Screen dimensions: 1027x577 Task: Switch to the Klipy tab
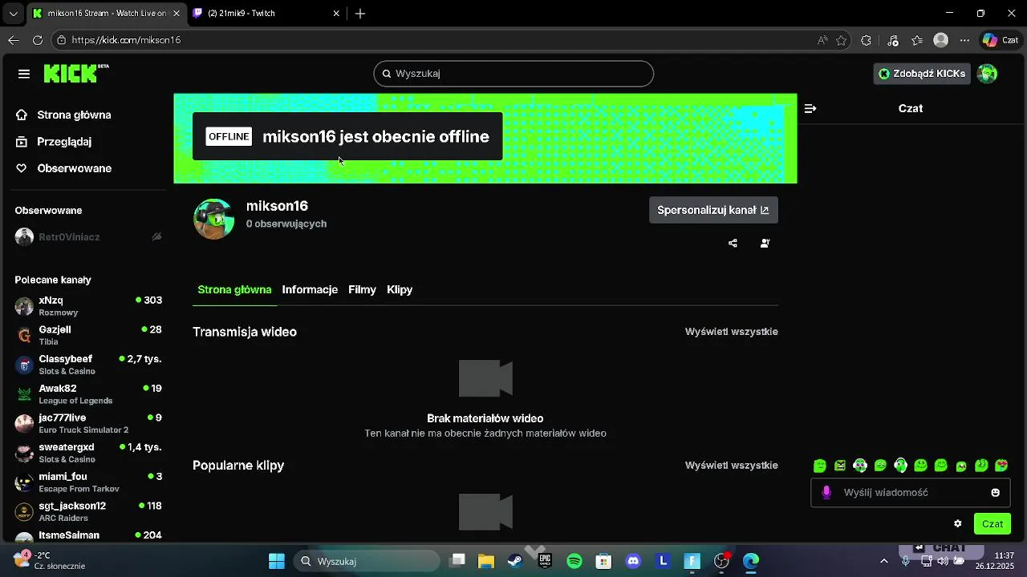point(400,289)
